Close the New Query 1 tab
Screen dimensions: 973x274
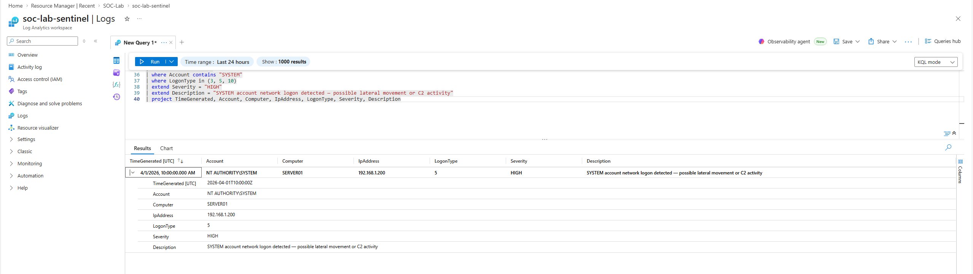171,43
